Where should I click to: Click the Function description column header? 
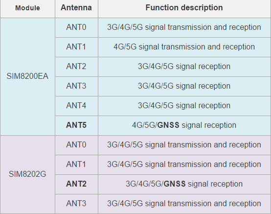184,8
